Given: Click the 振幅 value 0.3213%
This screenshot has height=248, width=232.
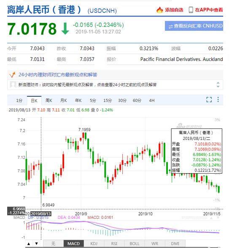Looking at the screenshot, I should pos(149,49).
